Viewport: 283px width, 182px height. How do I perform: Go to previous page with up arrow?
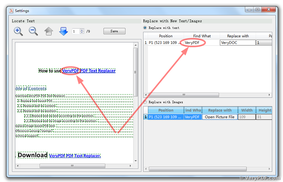(49, 31)
